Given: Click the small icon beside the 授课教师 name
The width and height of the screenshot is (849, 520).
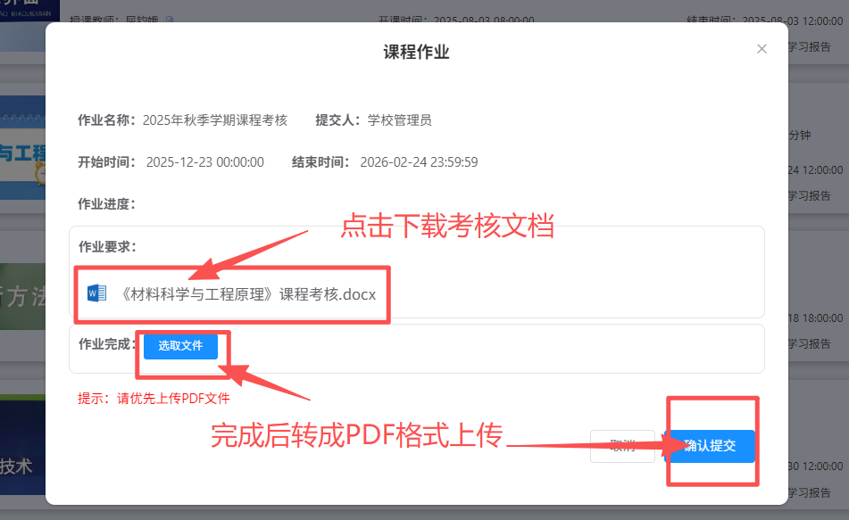Looking at the screenshot, I should [x=171, y=19].
